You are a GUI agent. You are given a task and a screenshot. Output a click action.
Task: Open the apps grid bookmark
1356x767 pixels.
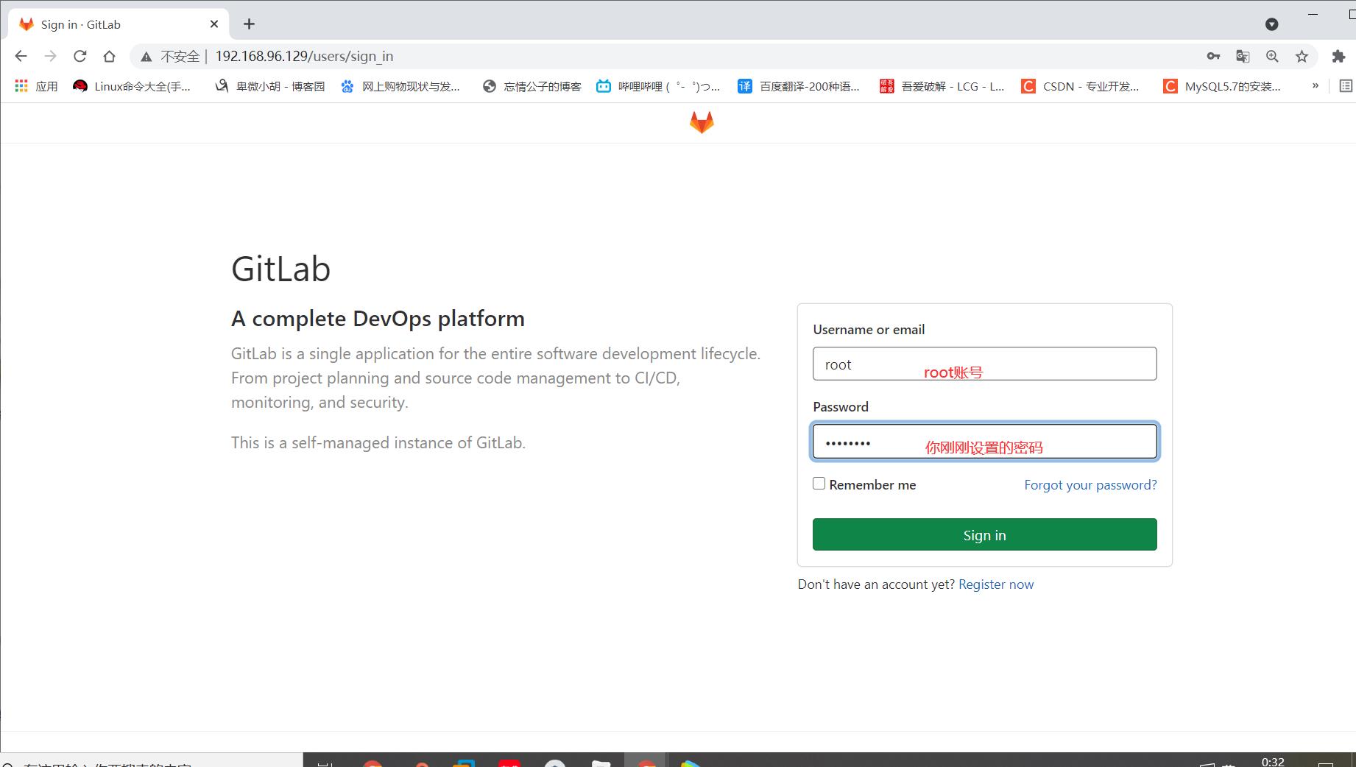36,86
